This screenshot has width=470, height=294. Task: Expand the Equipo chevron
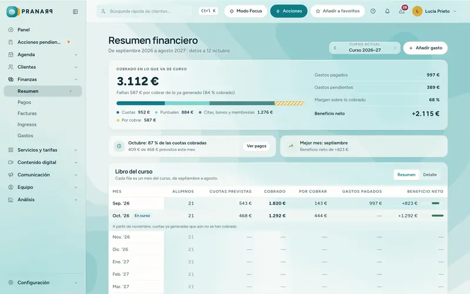(76, 187)
